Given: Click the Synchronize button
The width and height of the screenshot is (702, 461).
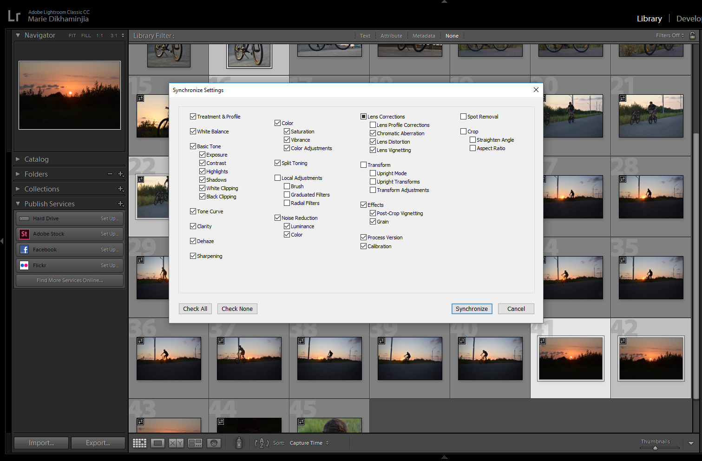Looking at the screenshot, I should pyautogui.click(x=472, y=309).
